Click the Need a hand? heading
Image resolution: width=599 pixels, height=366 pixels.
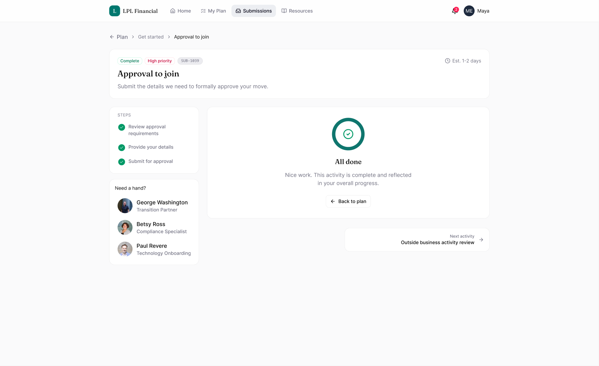click(130, 188)
